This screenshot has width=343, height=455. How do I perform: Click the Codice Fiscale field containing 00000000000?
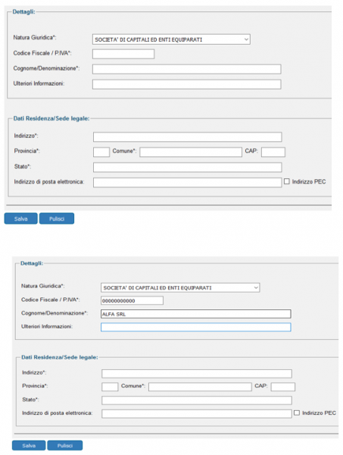132,300
